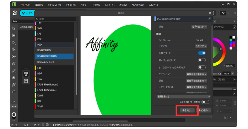The width and height of the screenshot is (248, 129).
Task: Open the ファイル(F) menu
Action: tap(26, 5)
